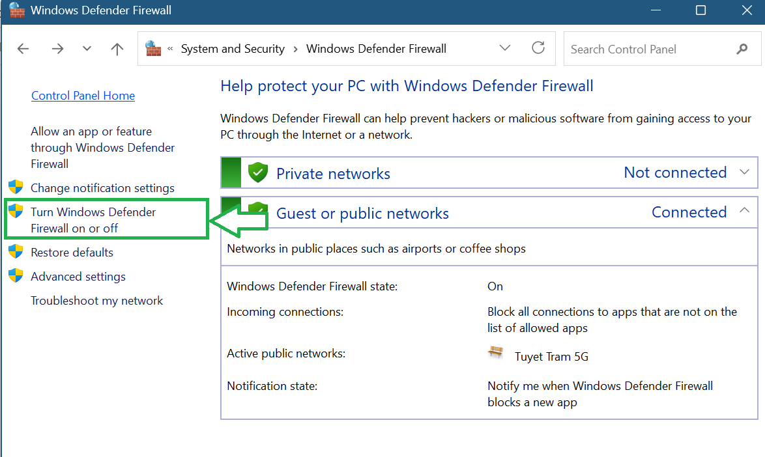
Task: Click shield icon beside Restore defaults
Action: click(x=16, y=251)
